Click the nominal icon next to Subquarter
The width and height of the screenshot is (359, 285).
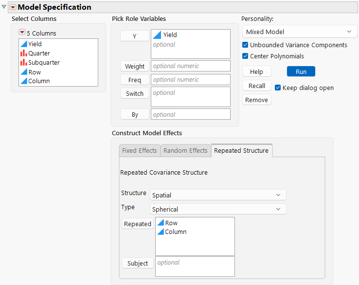pos(24,62)
